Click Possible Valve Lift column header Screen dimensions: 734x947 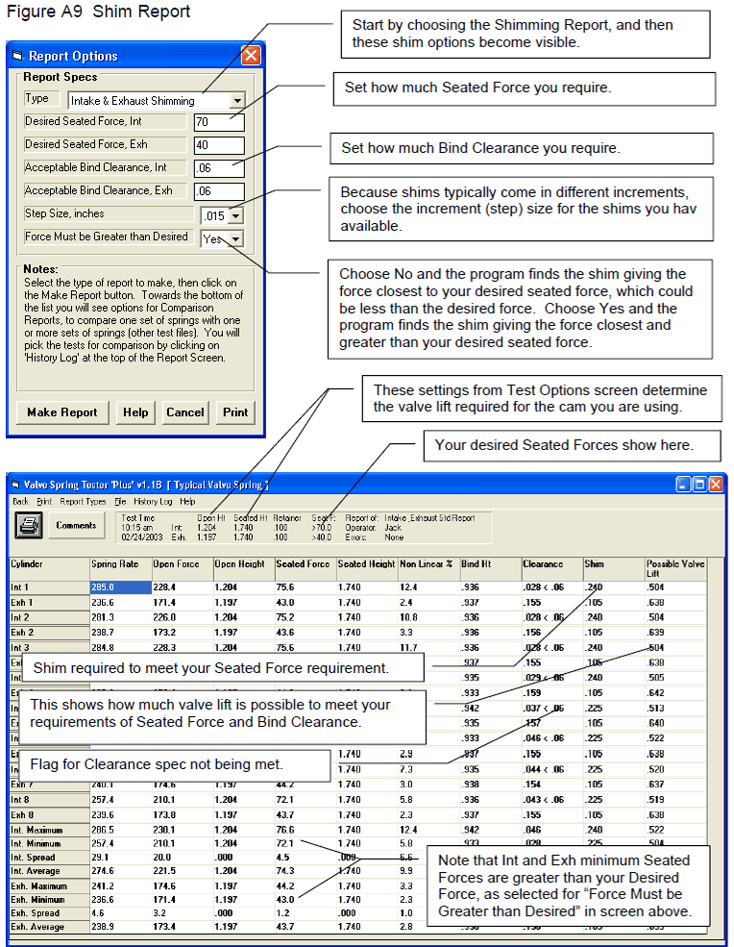(x=675, y=568)
